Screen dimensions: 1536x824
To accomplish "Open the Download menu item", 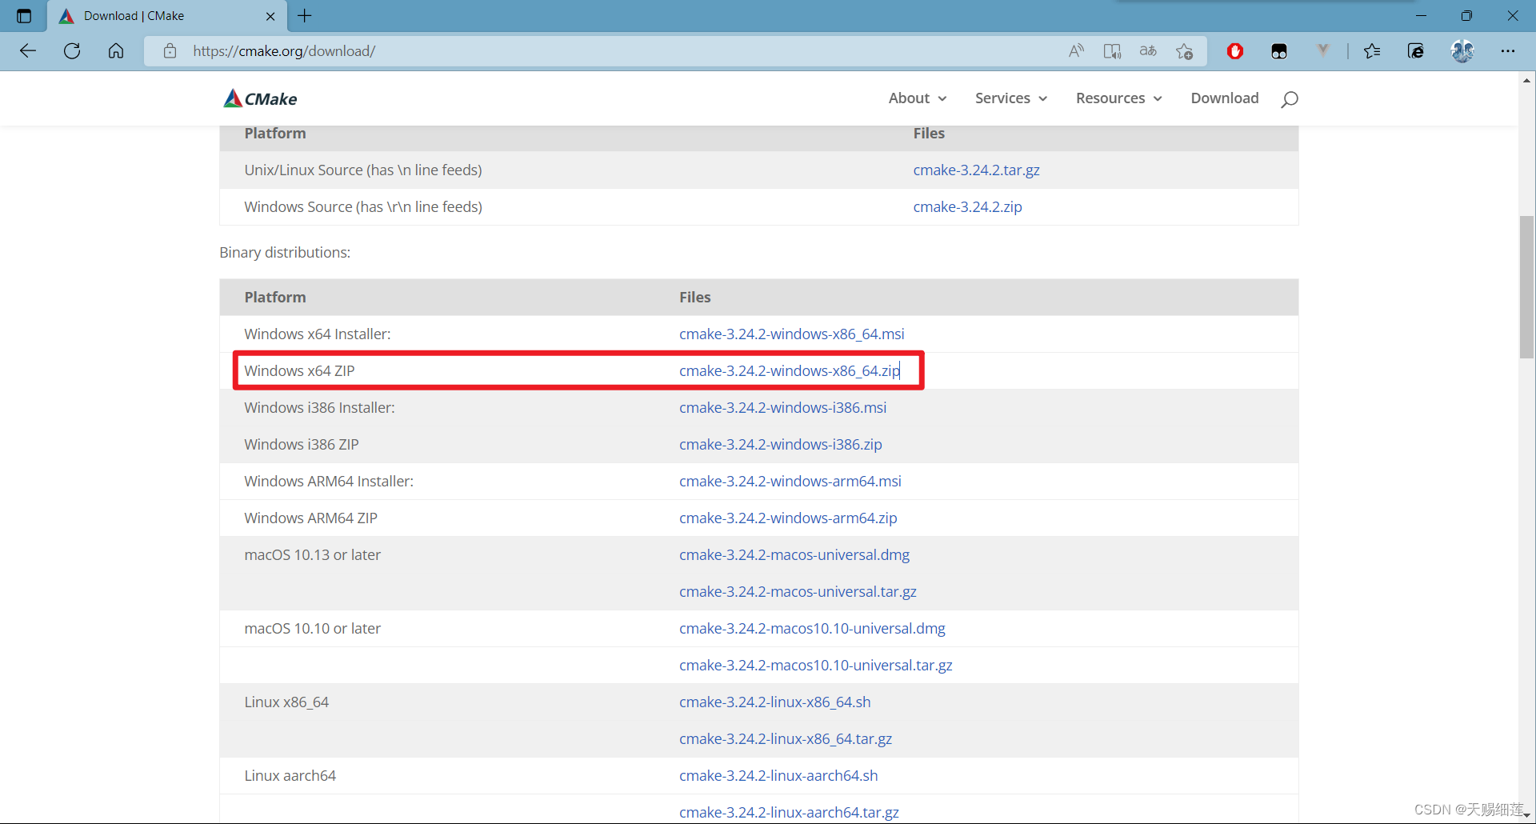I will click(x=1225, y=98).
